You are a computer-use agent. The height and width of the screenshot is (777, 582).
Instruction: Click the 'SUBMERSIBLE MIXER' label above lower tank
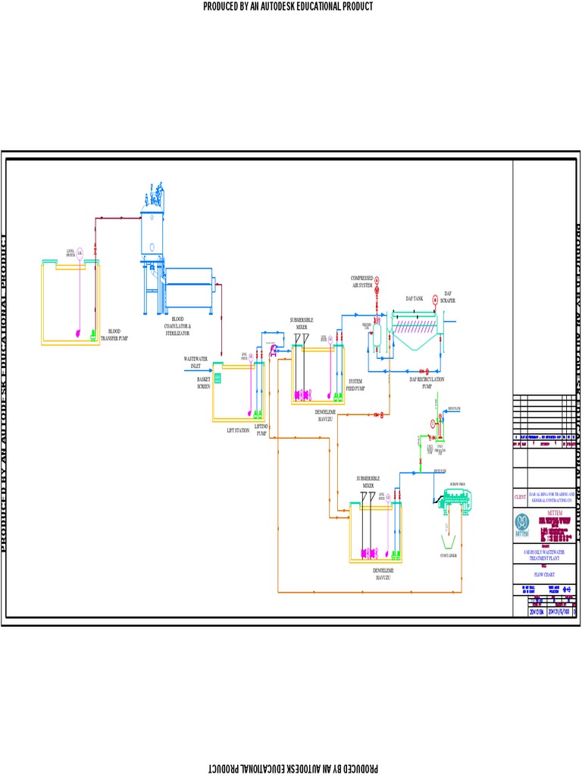tap(368, 482)
